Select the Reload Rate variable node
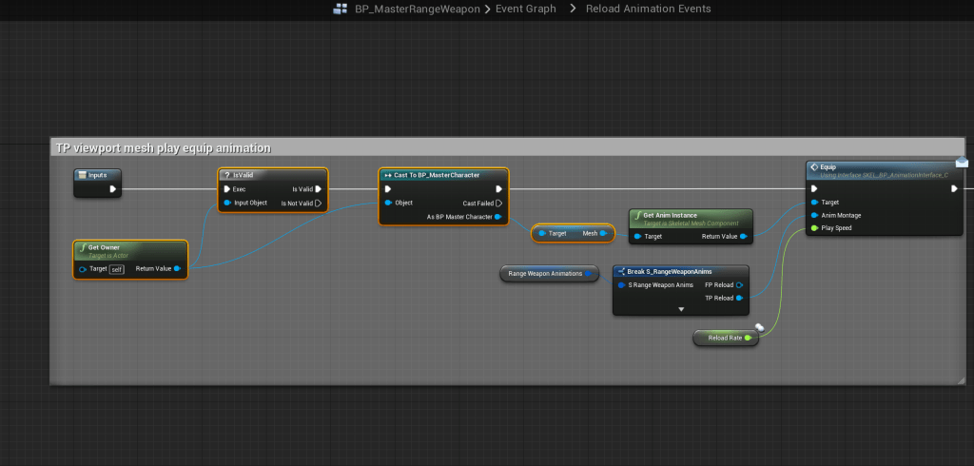This screenshot has height=466, width=974. pos(725,338)
